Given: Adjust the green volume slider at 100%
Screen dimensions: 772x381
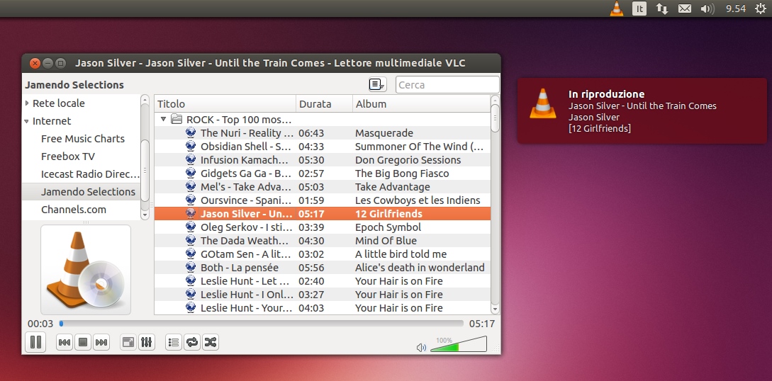Looking at the screenshot, I should point(459,344).
